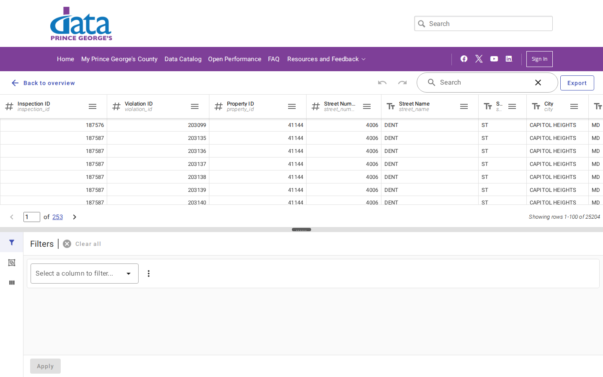This screenshot has height=377, width=603.
Task: Select the Filters funnel icon in sidebar
Action: 12,243
